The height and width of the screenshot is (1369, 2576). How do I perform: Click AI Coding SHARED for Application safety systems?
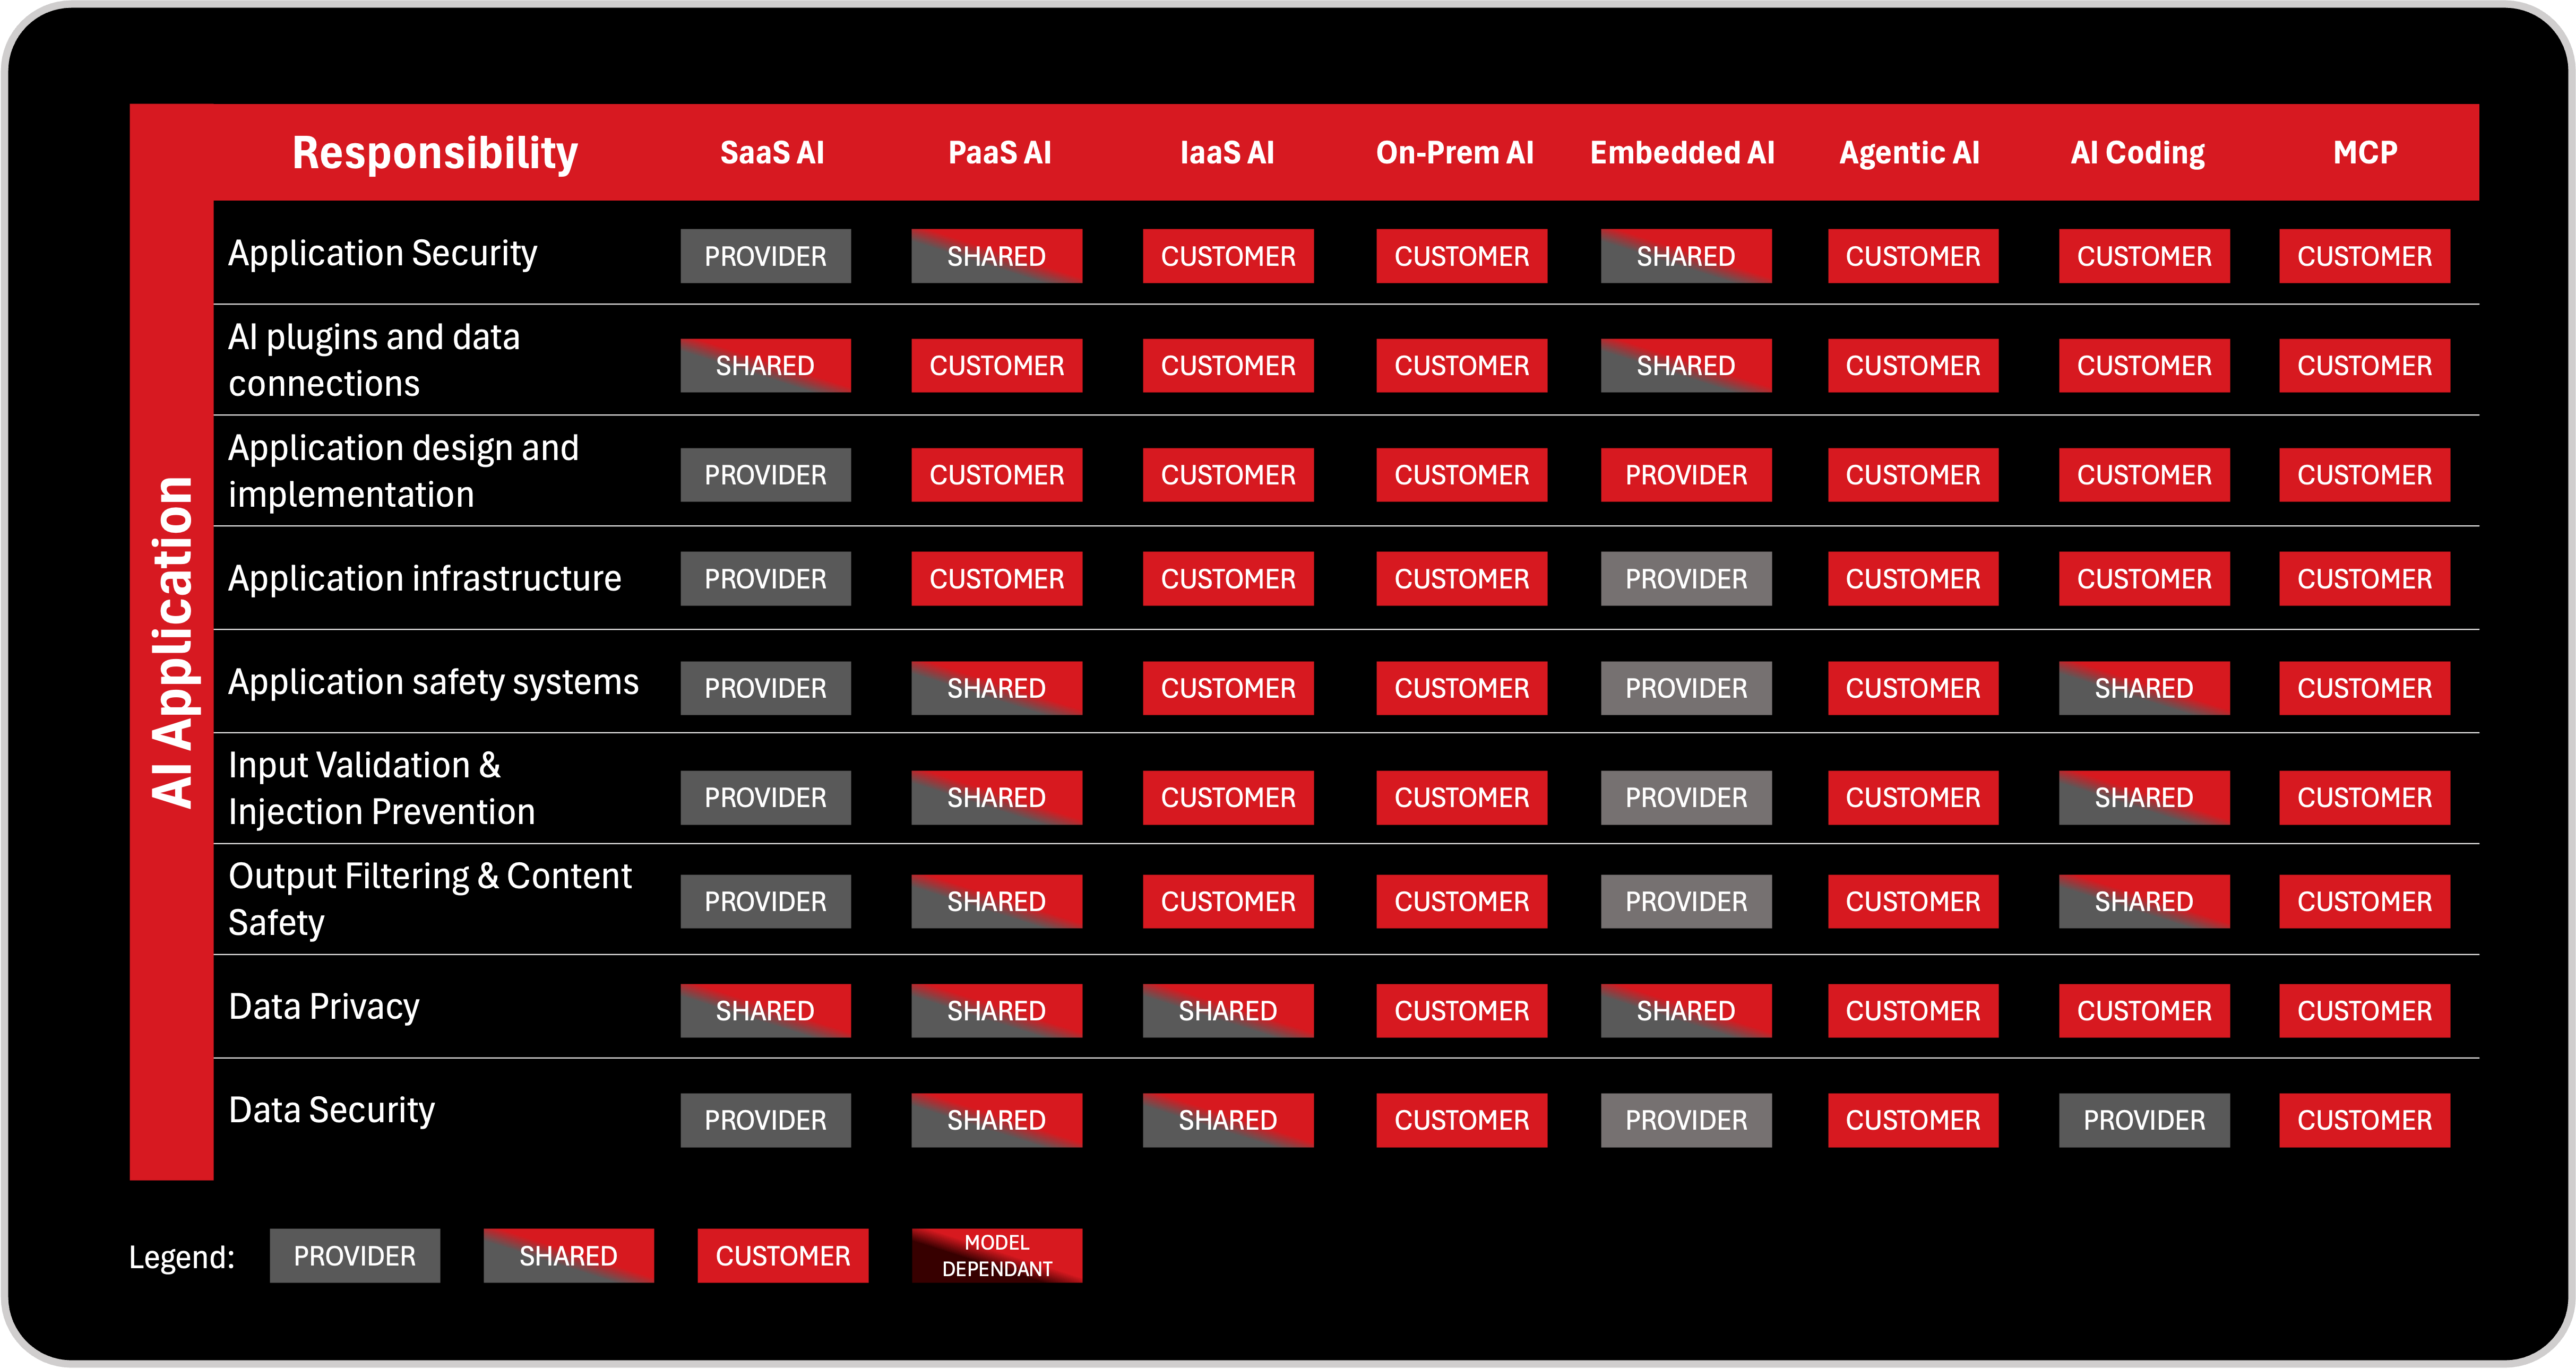2143,688
